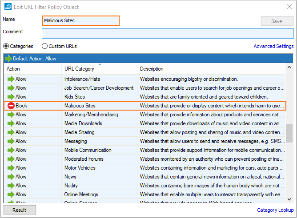The height and width of the screenshot is (218, 297).
Task: Open the Advanced Settings link
Action: coord(273,46)
